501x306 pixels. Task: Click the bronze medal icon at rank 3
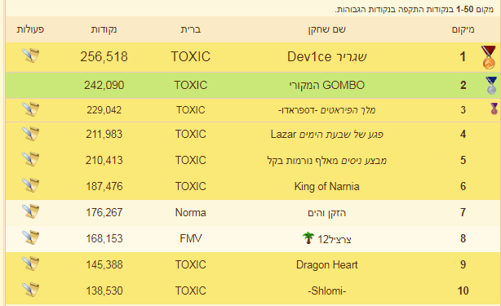[494, 109]
